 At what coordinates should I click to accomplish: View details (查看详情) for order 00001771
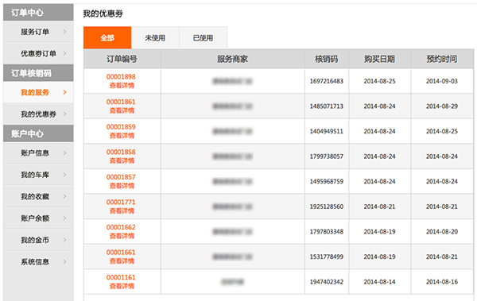pyautogui.click(x=122, y=211)
